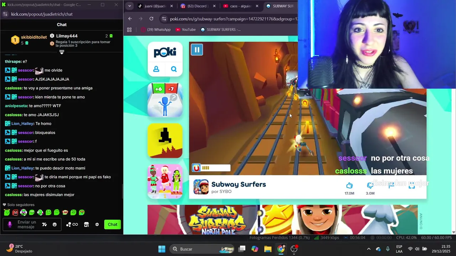Dislike the game with thumbs down
This screenshot has height=256, width=456.
tap(370, 185)
